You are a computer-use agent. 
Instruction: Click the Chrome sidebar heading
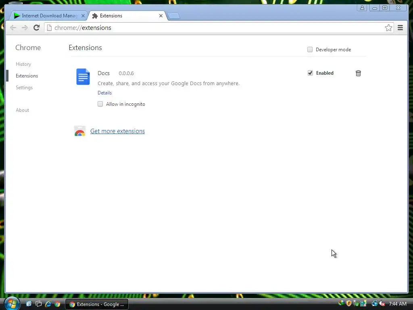(x=28, y=48)
